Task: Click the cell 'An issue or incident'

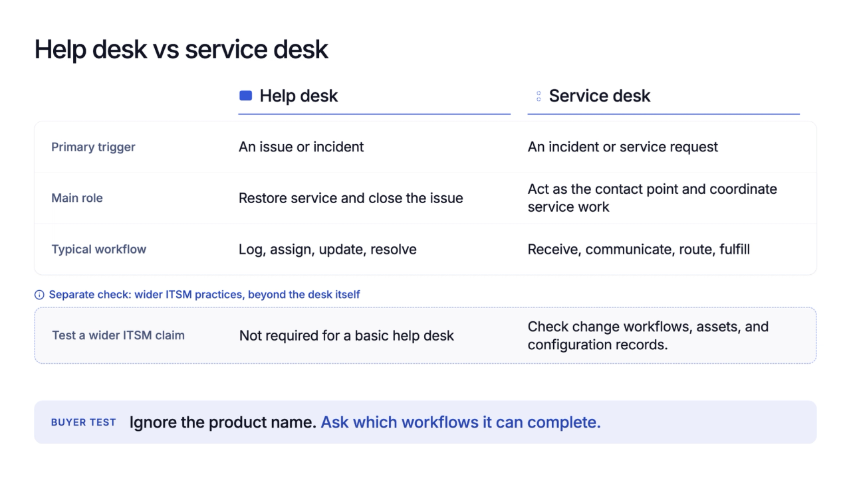Action: click(x=301, y=147)
